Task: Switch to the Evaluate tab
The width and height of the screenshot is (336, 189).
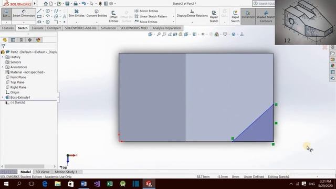Action: click(37, 28)
